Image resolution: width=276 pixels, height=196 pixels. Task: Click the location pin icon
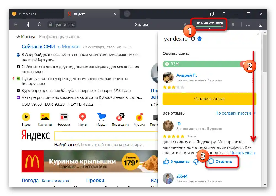(x=185, y=25)
